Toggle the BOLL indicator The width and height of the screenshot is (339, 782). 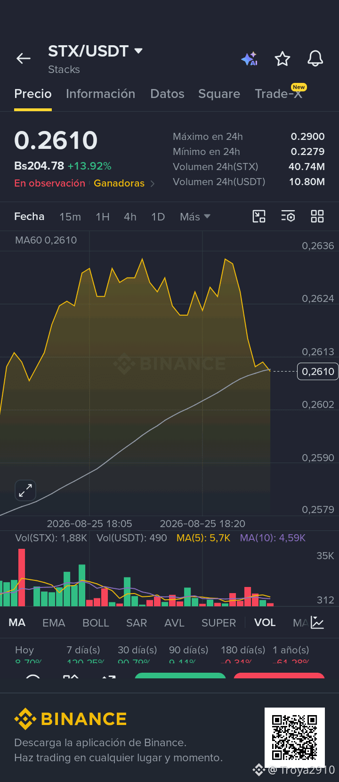click(96, 623)
